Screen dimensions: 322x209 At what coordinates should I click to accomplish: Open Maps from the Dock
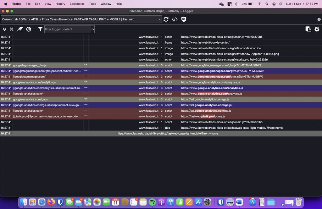(88, 202)
